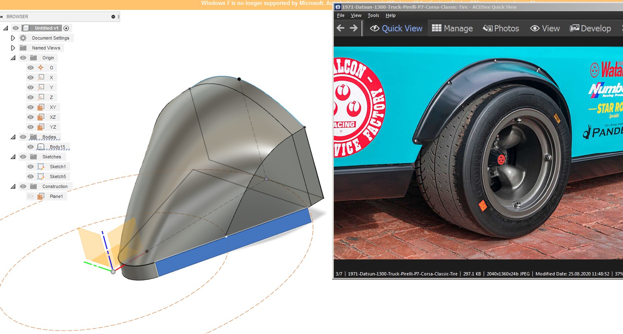
Task: Toggle visibility of the Origin folder
Action: click(x=23, y=58)
